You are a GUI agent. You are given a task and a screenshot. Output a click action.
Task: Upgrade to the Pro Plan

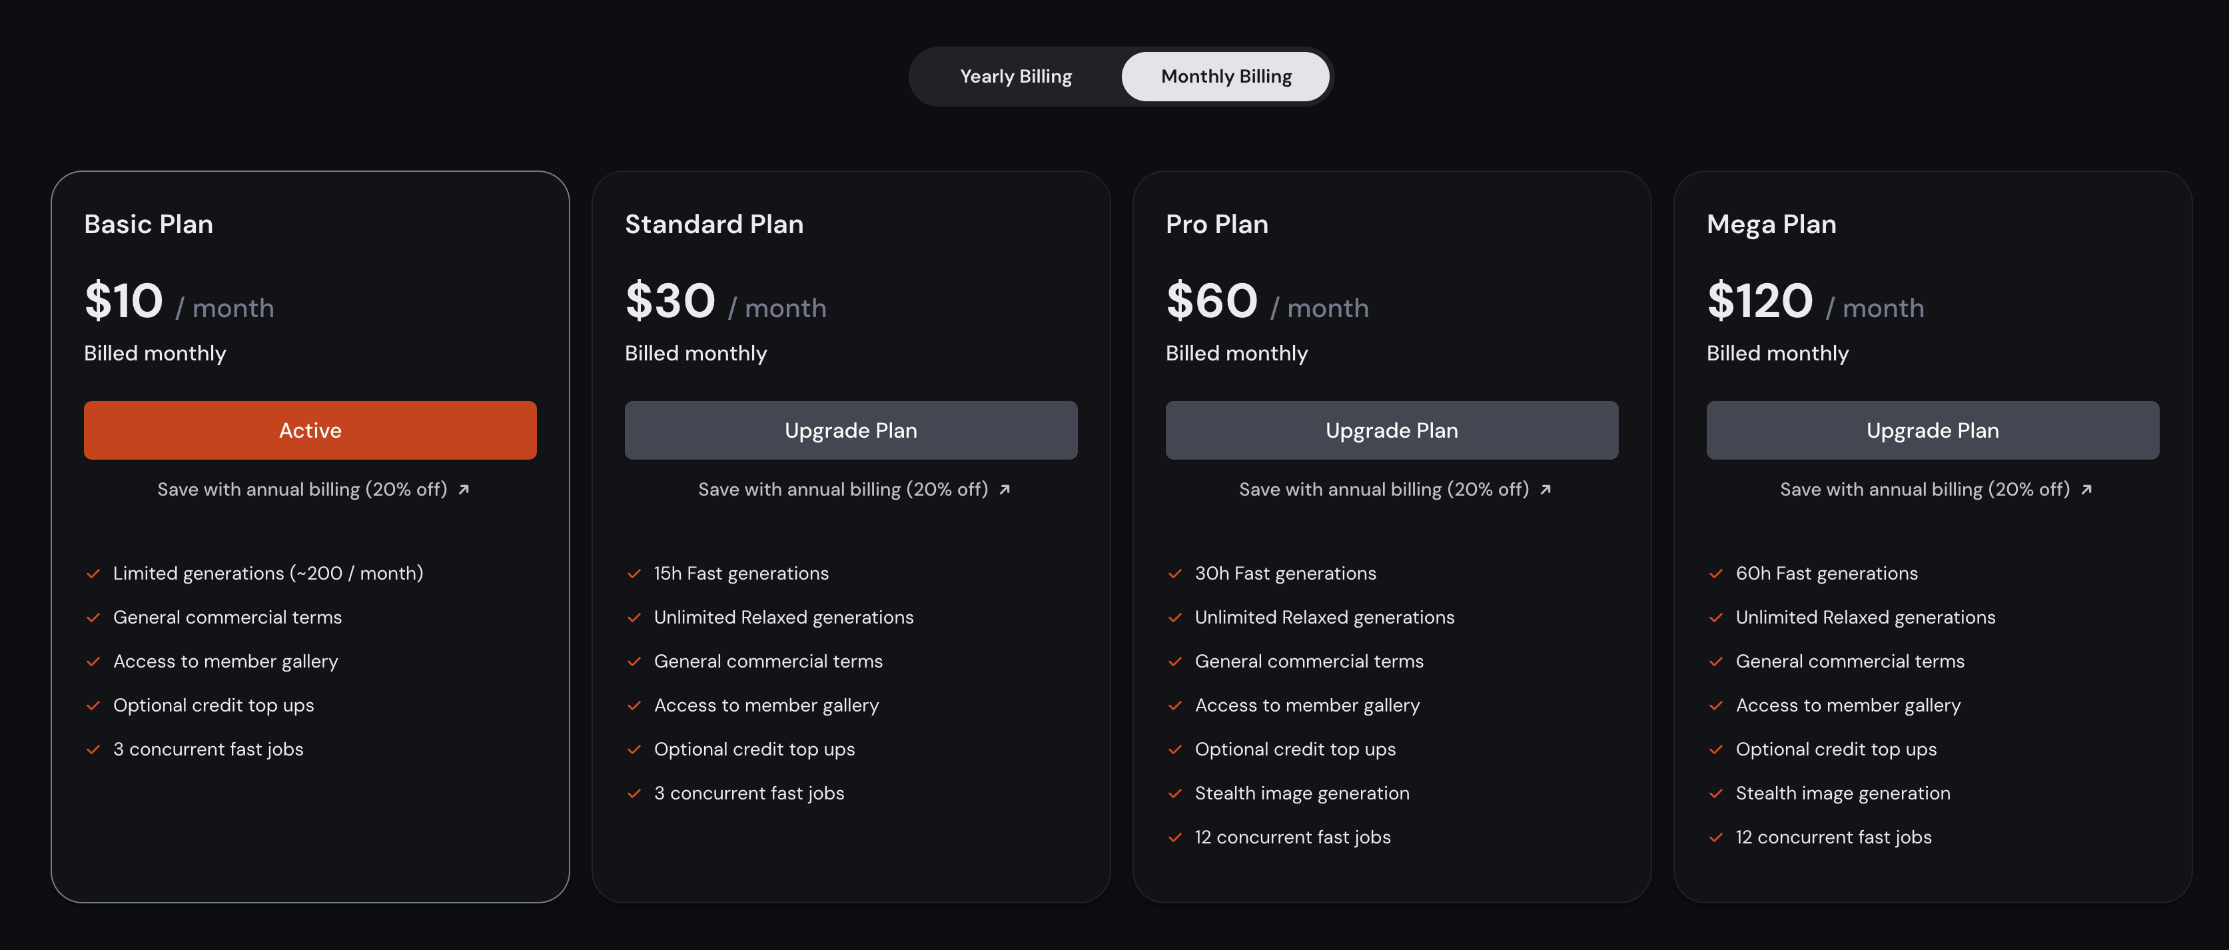[1392, 430]
